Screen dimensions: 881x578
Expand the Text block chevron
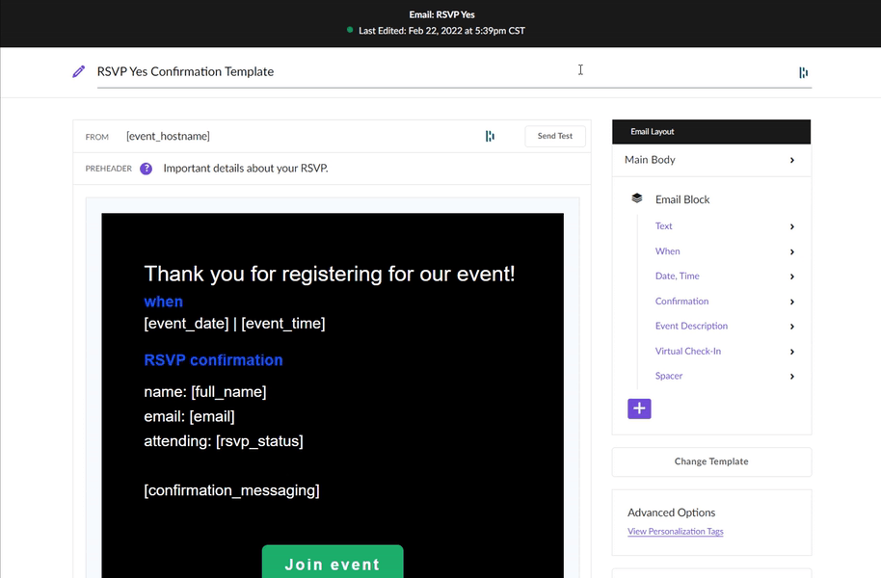[791, 226]
